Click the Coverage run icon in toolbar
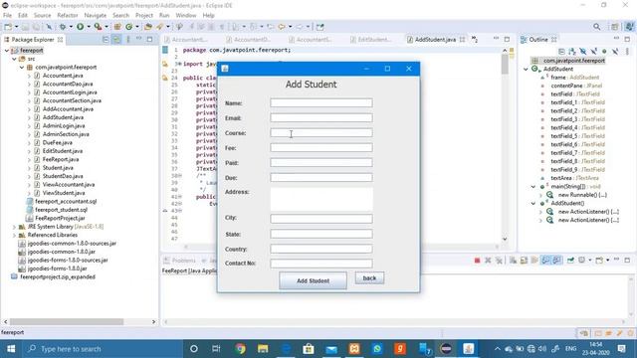 click(98, 27)
